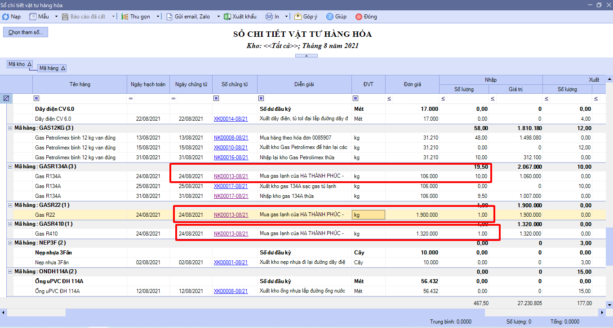
Task: Open voucher link NK00016-08/21
Action: [231, 157]
